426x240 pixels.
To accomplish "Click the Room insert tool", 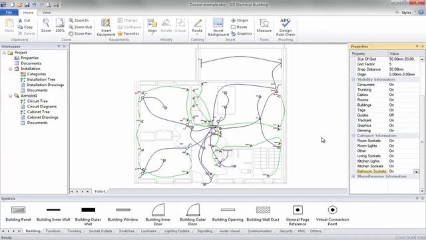I will point(239,27).
